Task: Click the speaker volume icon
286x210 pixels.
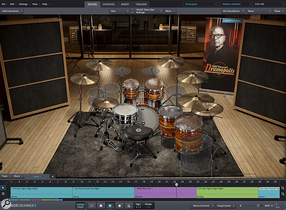Action: tap(240, 206)
